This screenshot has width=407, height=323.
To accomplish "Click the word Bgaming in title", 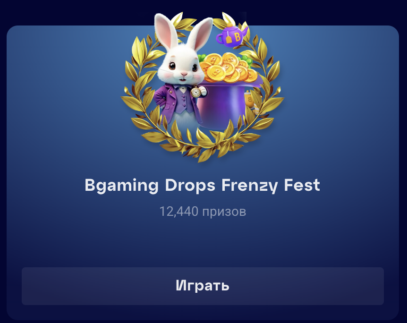I will coord(121,186).
